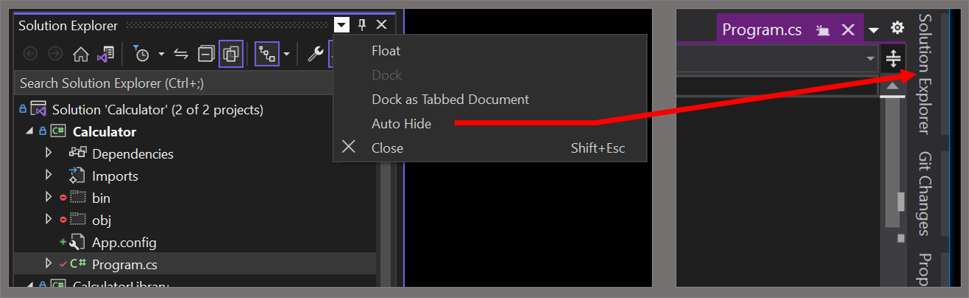The width and height of the screenshot is (969, 298).
Task: Click the Home icon in Solution Explorer toolbar
Action: tap(80, 54)
